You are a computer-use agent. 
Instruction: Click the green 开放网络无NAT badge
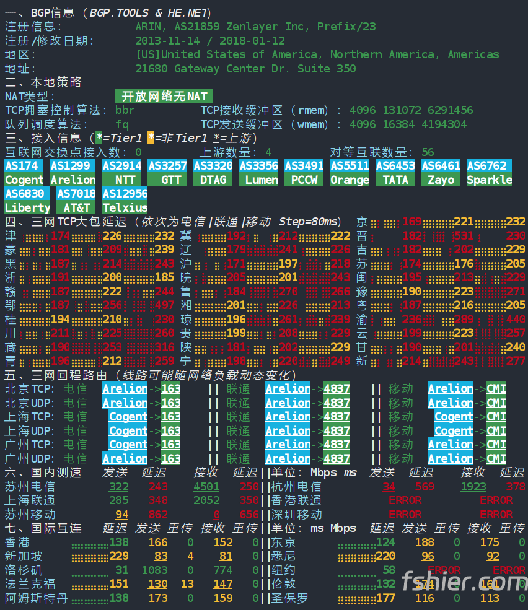point(164,96)
